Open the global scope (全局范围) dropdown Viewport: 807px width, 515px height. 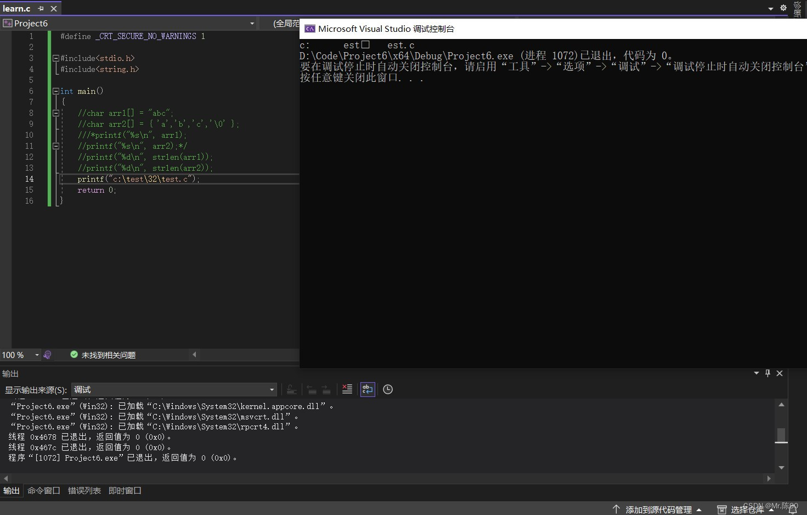click(285, 23)
